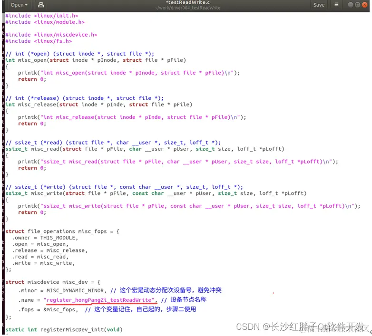Click the '.open = misc_open,' line
The image size is (372, 336).
pos(40,244)
